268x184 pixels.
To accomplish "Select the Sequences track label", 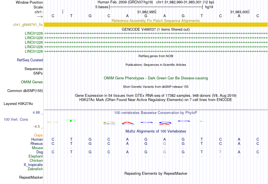I will (x=34, y=69).
